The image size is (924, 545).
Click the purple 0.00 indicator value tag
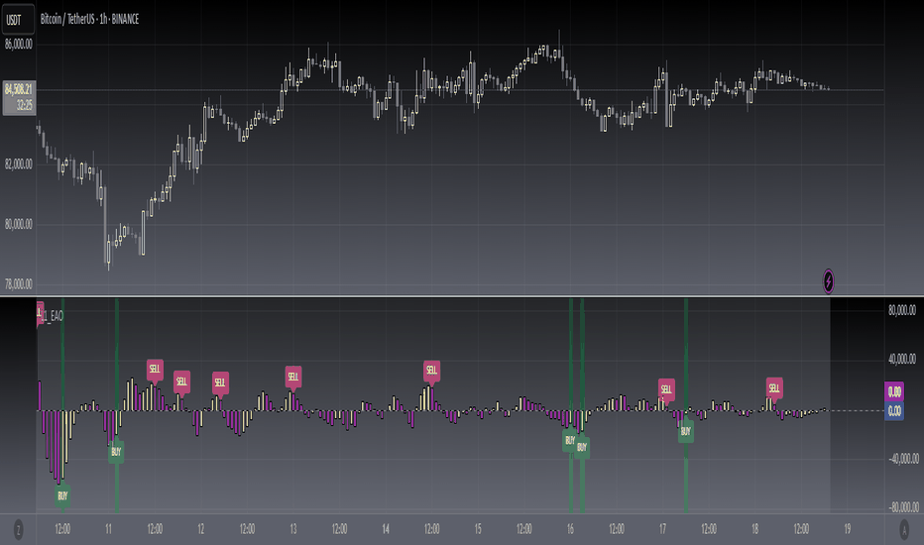coord(894,391)
